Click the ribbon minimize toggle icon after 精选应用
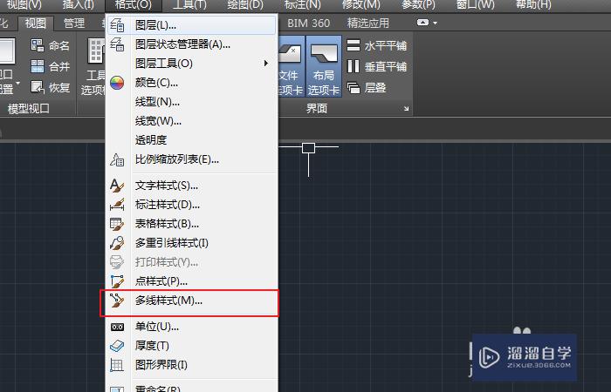 tap(422, 23)
